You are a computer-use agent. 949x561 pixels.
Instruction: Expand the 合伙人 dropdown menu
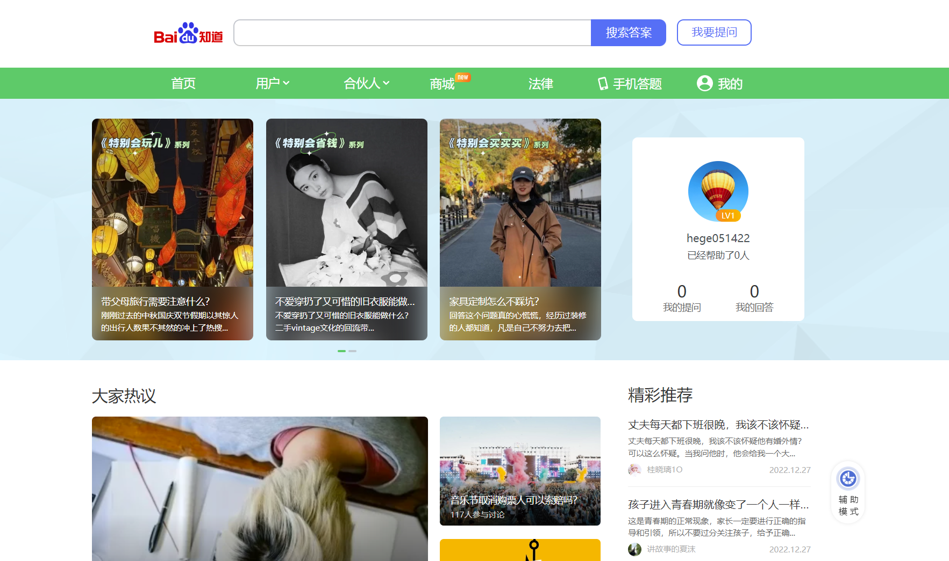366,83
